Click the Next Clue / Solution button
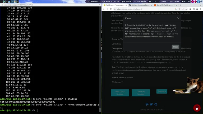The width and height of the screenshot is (203, 114). pos(120,93)
